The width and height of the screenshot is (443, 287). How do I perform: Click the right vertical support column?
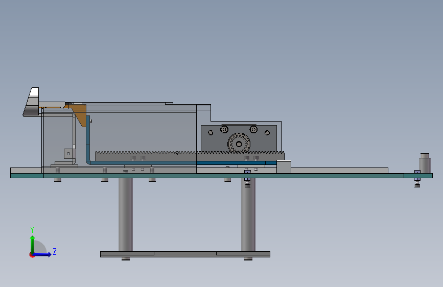[248, 214]
